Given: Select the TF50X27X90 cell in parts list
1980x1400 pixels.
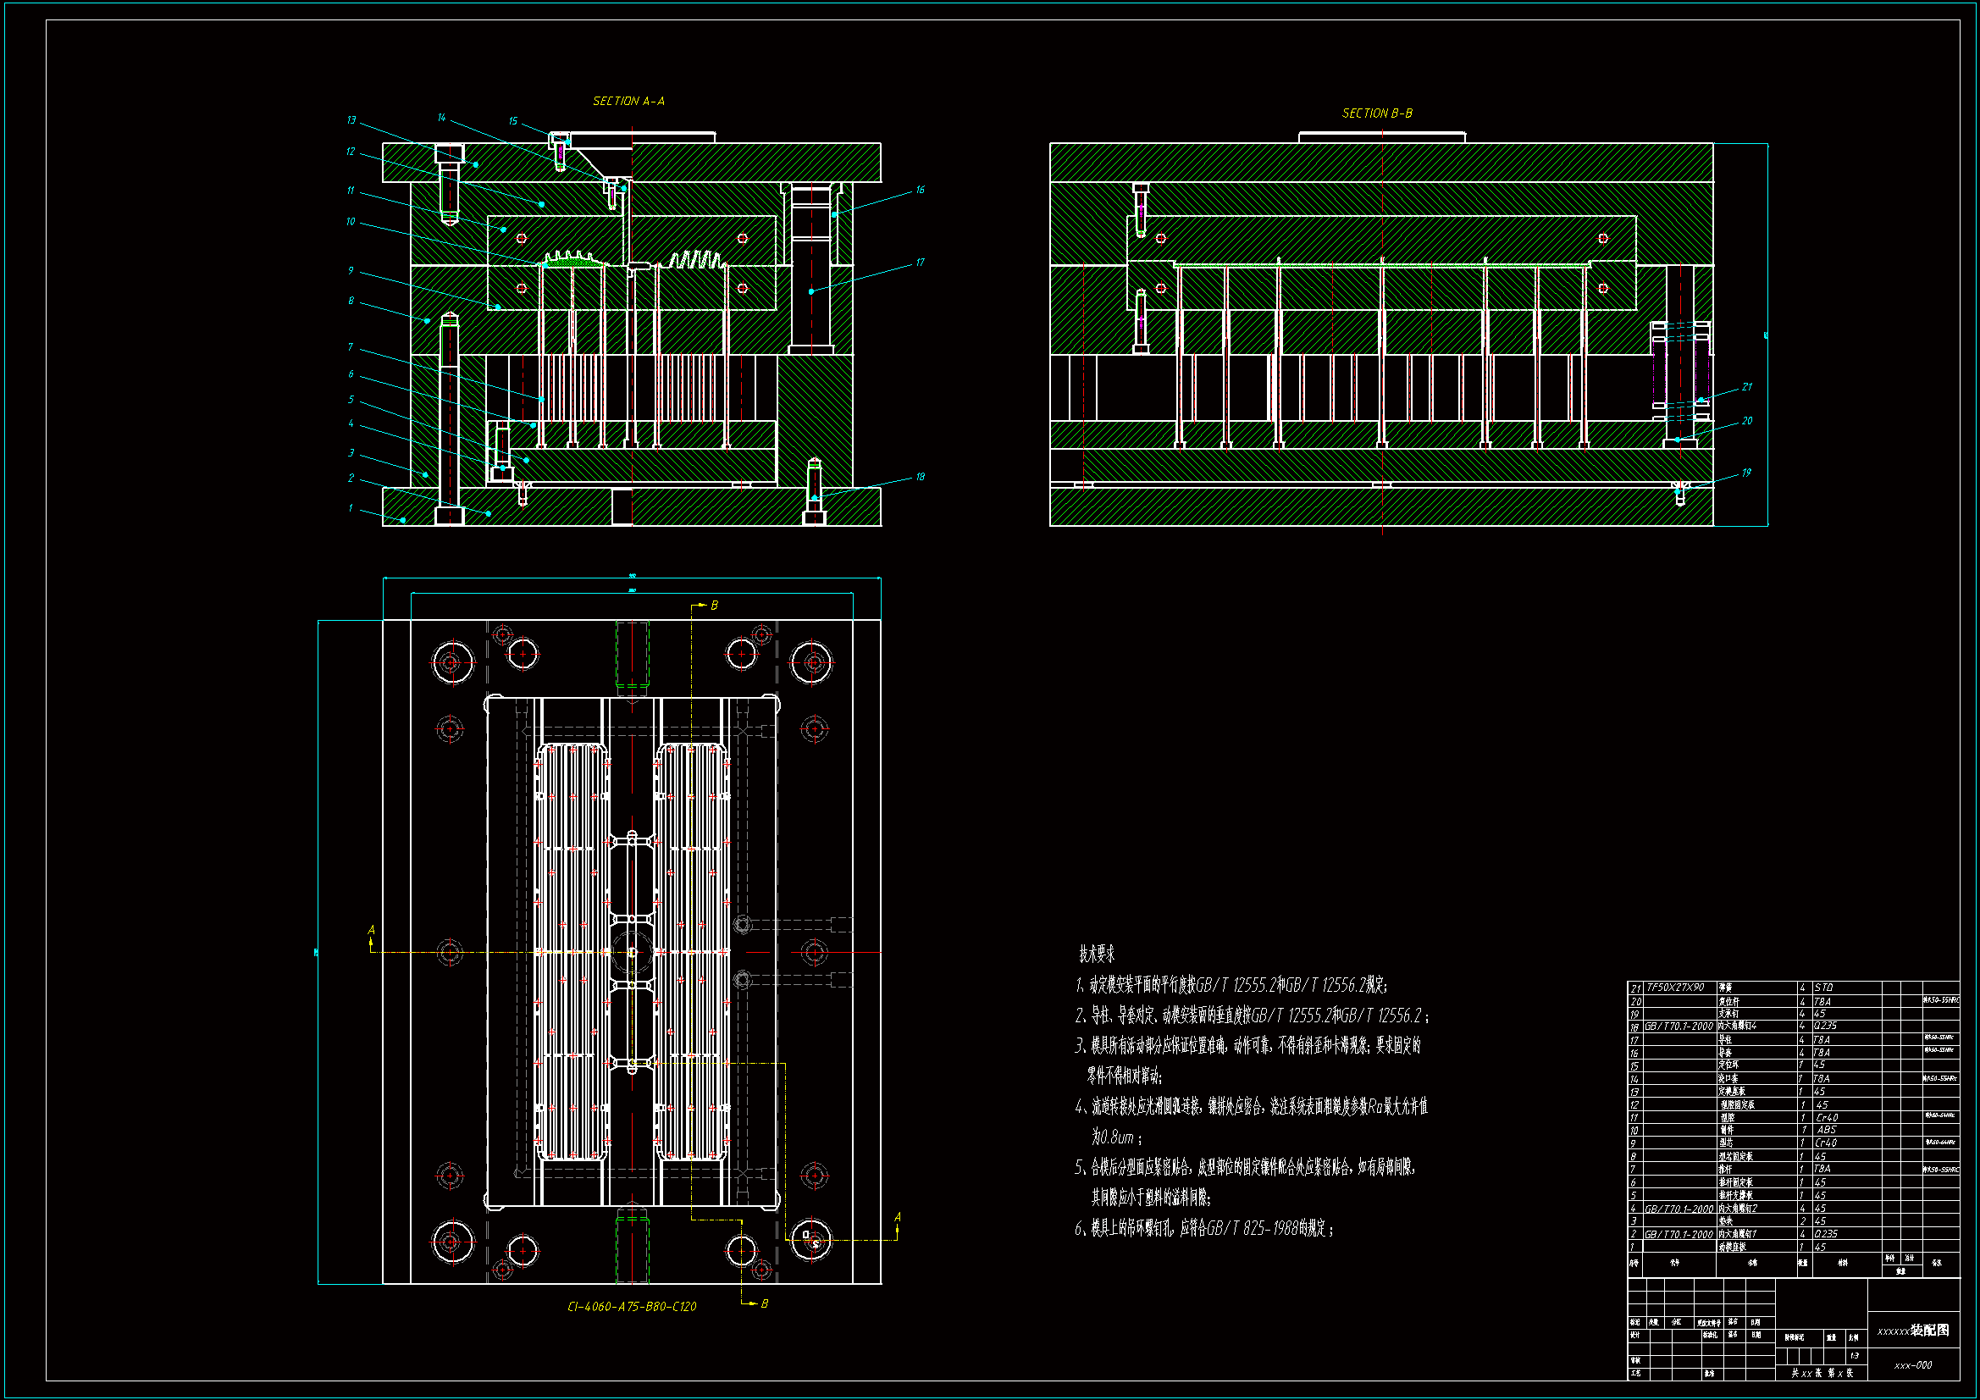Looking at the screenshot, I should [1675, 988].
